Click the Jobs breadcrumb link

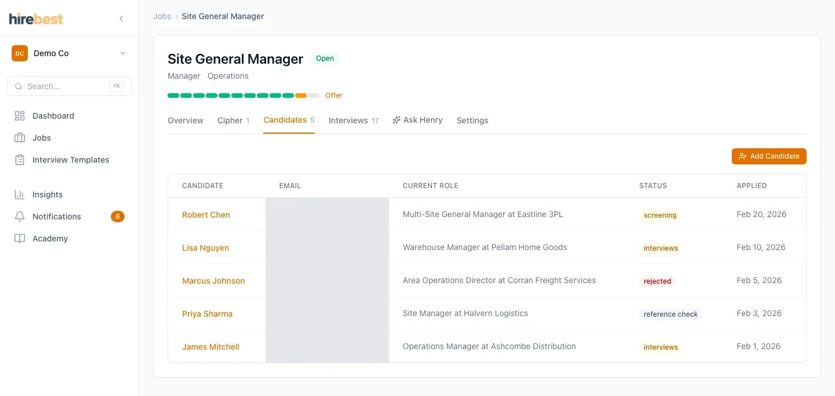click(x=162, y=16)
